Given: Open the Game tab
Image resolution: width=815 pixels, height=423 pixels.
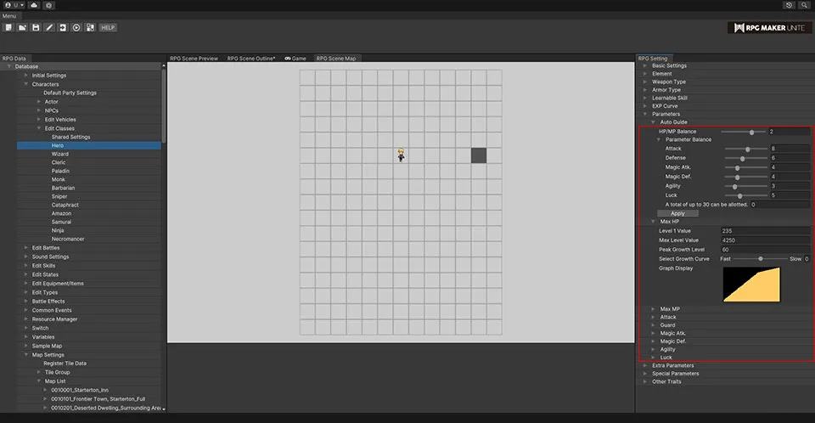Looking at the screenshot, I should [x=295, y=59].
